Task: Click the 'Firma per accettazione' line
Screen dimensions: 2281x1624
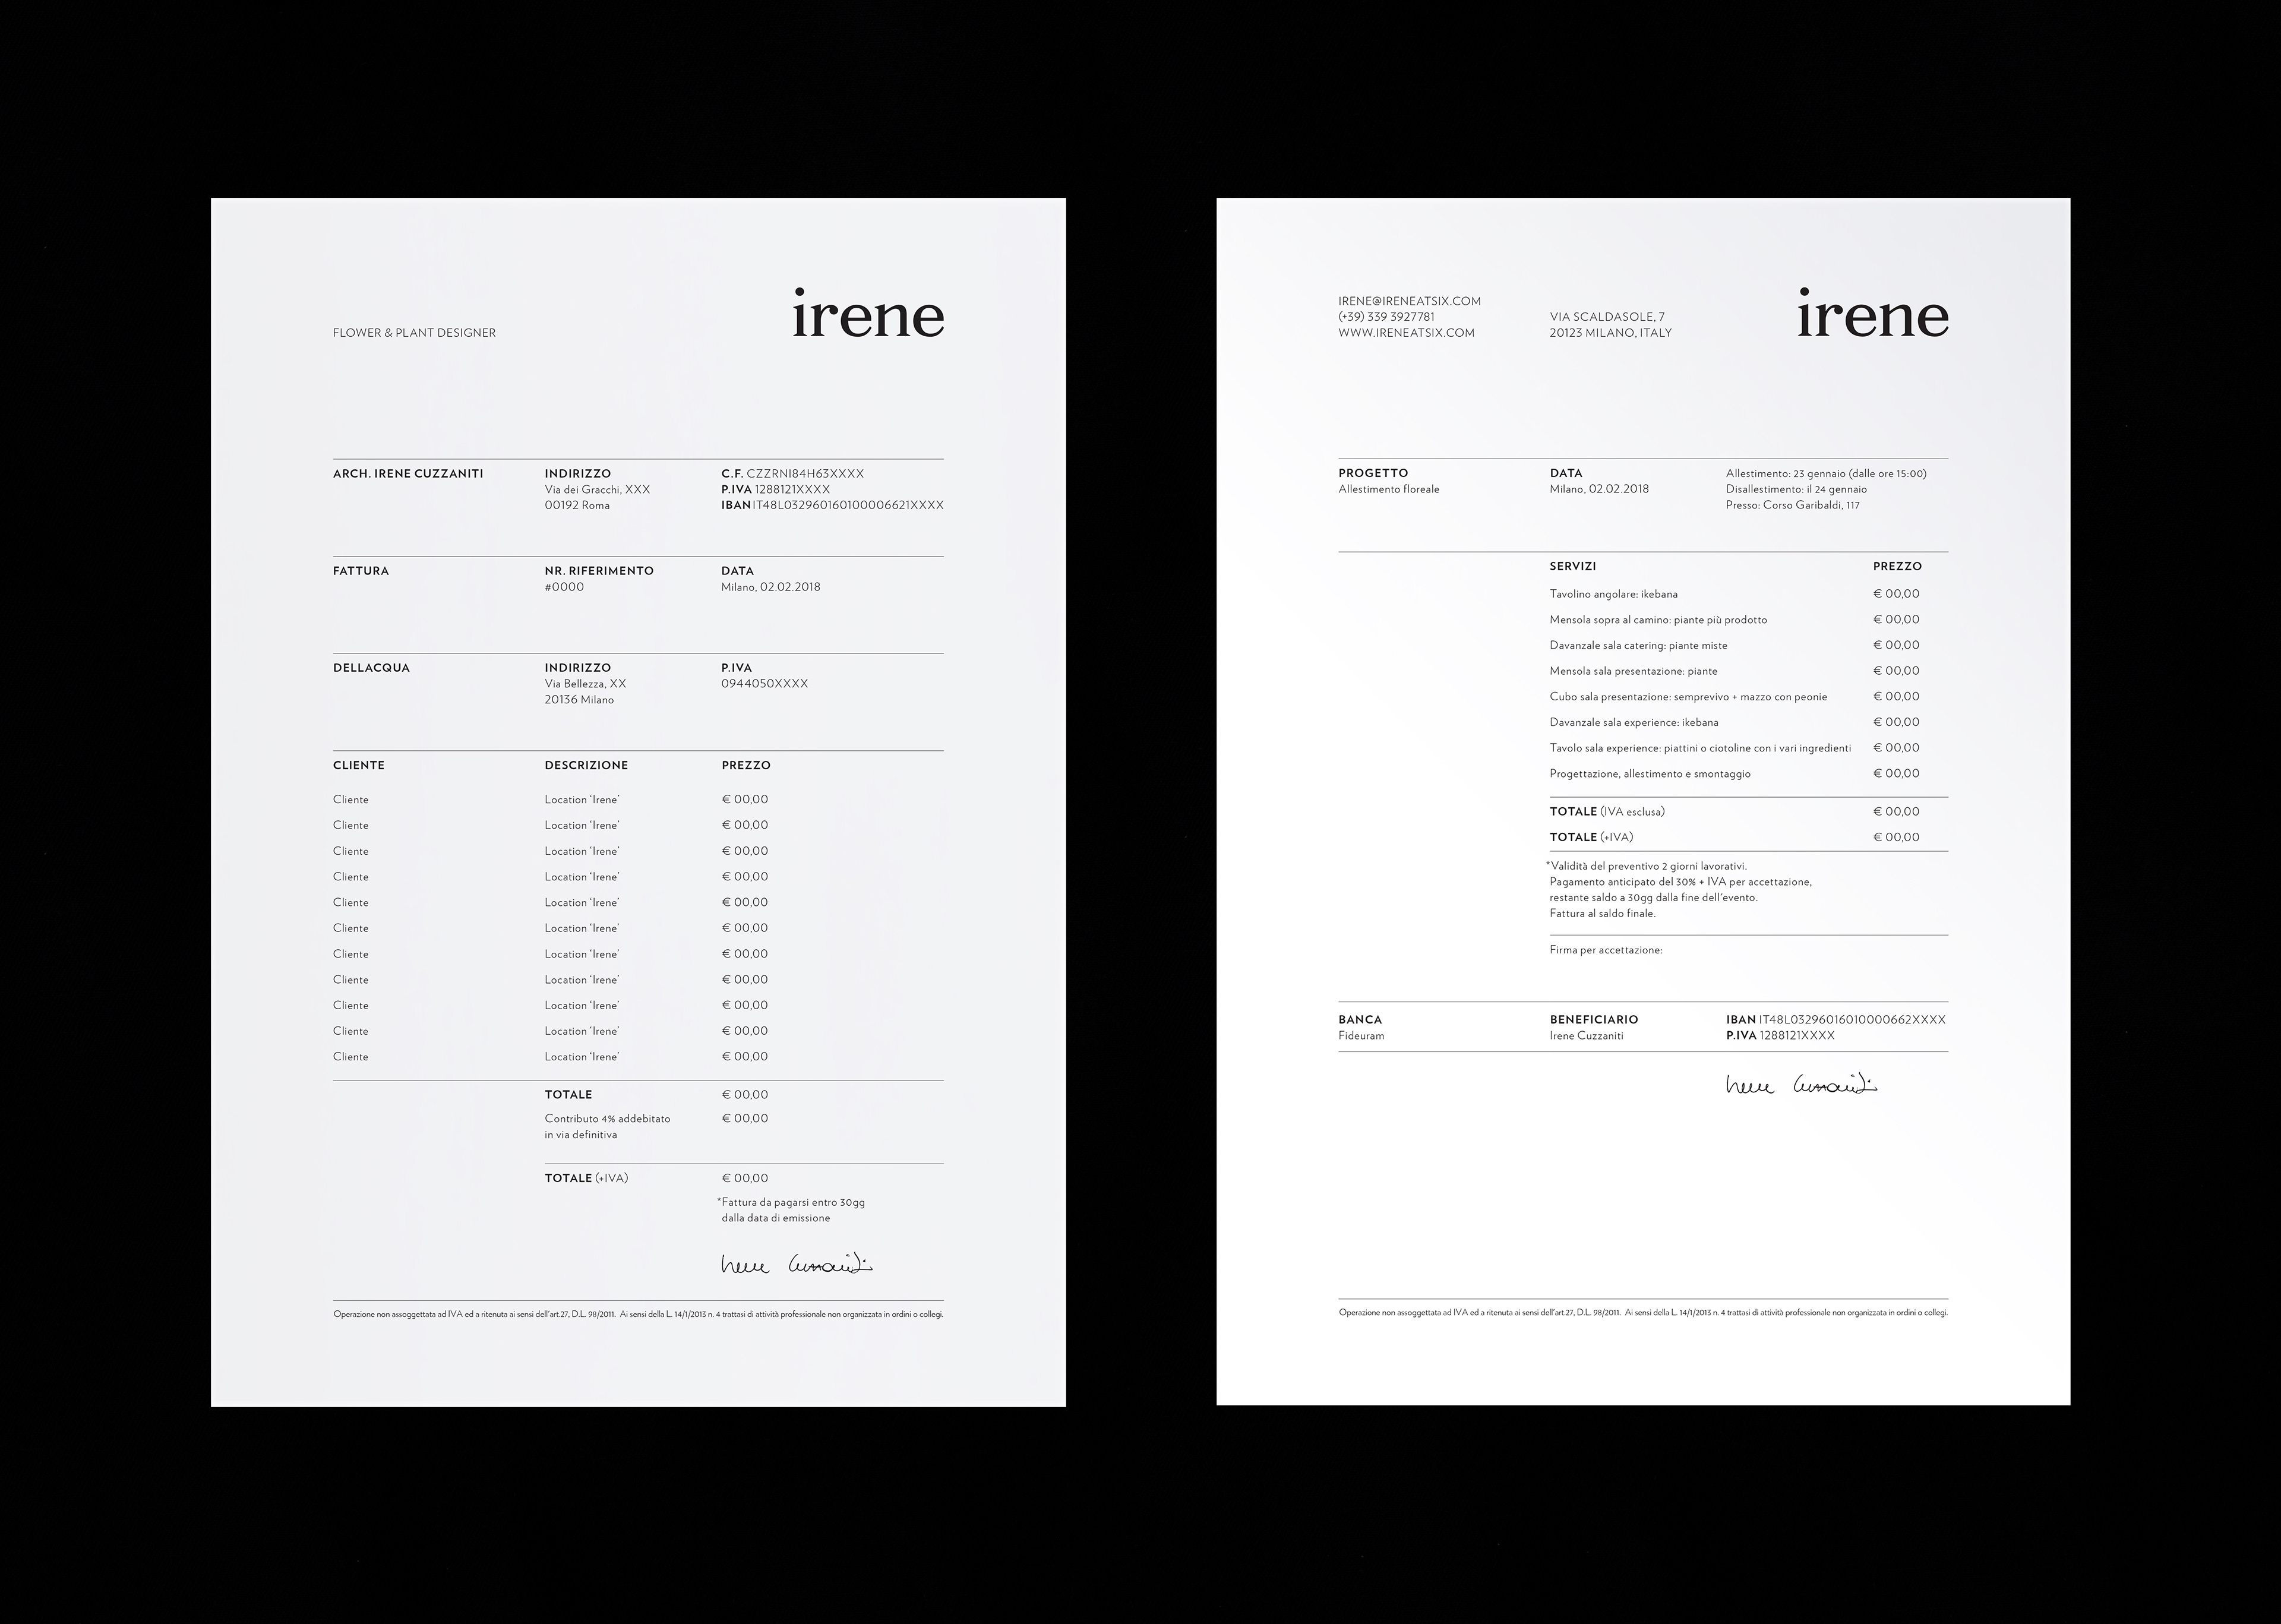Action: pos(1605,950)
